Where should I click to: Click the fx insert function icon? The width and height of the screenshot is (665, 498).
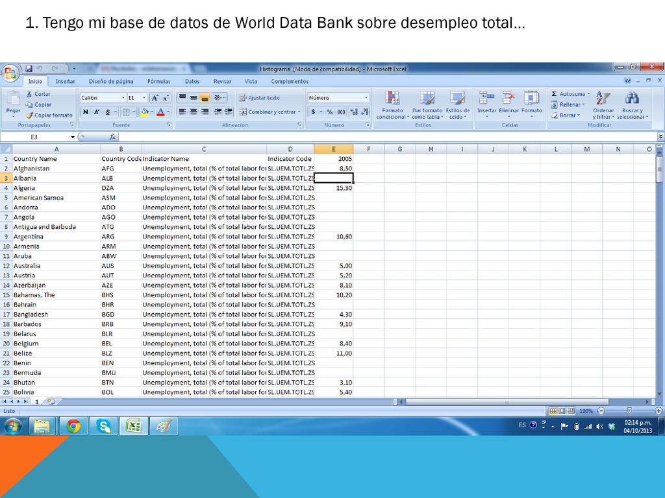click(x=112, y=137)
